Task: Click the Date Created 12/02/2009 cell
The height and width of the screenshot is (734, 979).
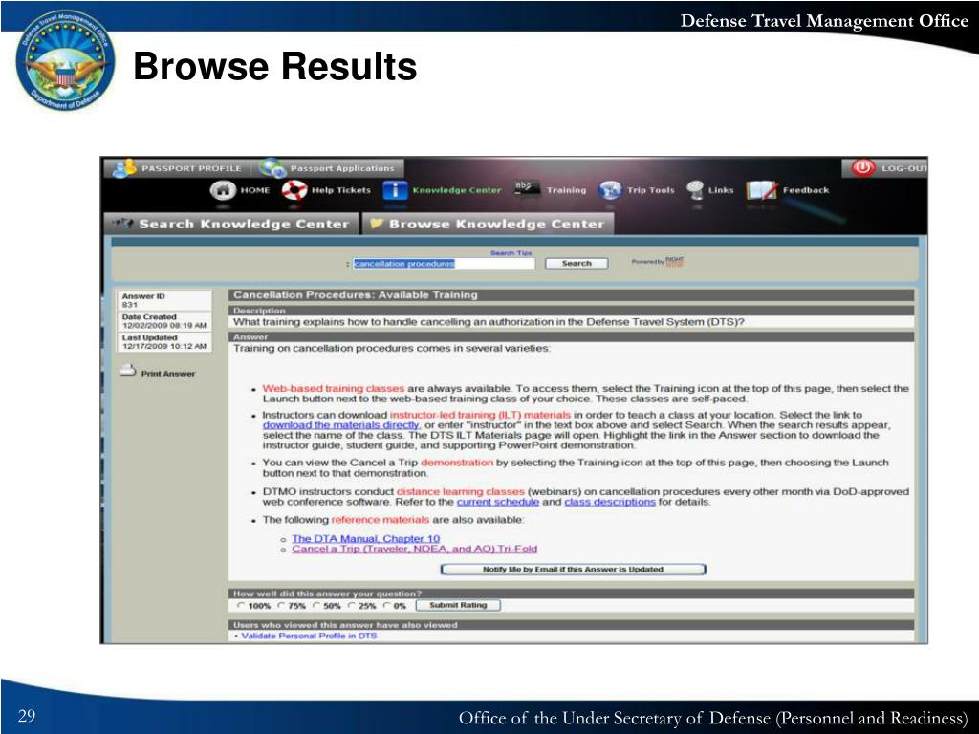Action: point(164,321)
